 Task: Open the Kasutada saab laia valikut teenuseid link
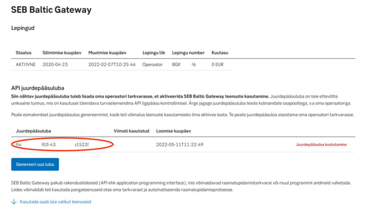pyautogui.click(x=55, y=202)
